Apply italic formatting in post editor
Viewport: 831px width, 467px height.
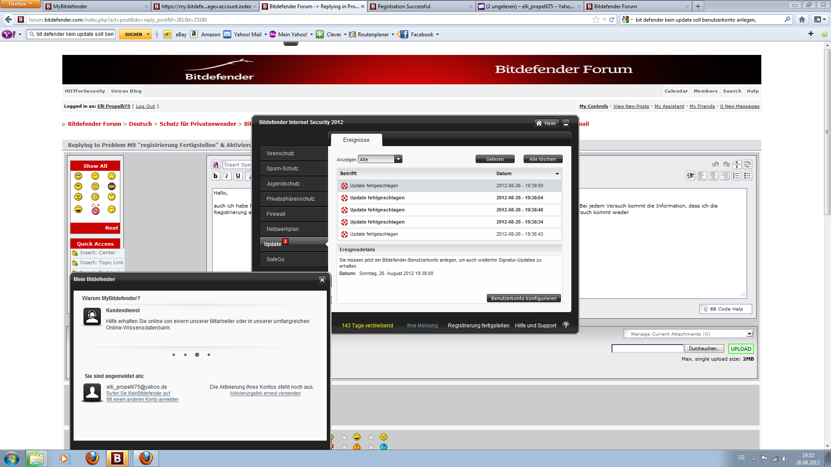click(227, 176)
